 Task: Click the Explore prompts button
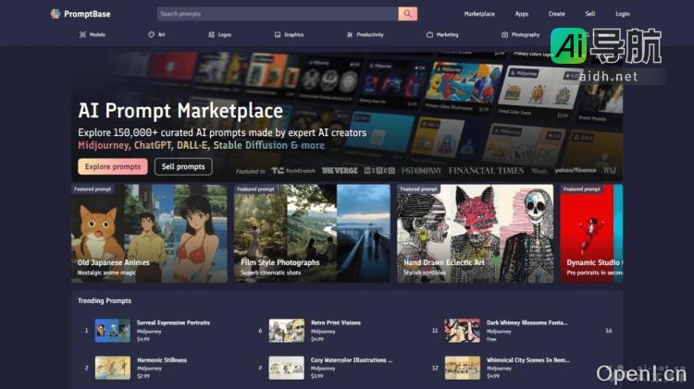[x=112, y=166]
